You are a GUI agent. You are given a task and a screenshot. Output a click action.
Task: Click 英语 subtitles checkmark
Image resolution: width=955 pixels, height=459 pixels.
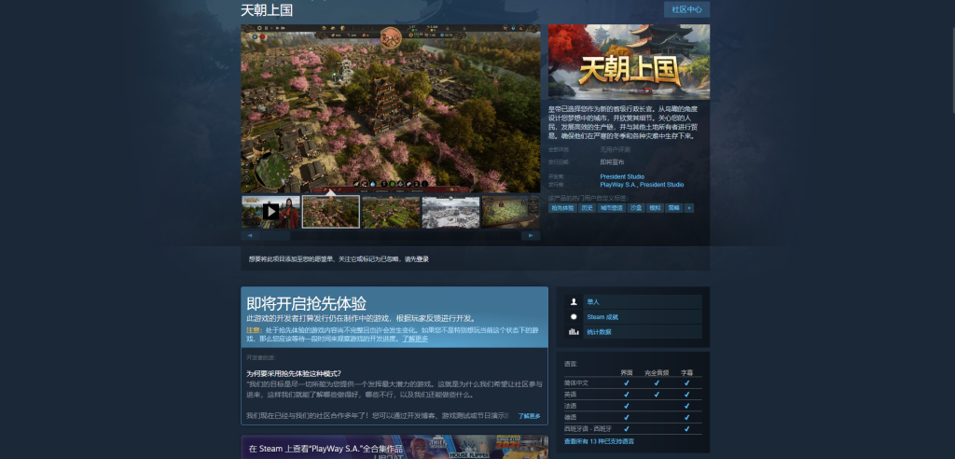pos(686,395)
